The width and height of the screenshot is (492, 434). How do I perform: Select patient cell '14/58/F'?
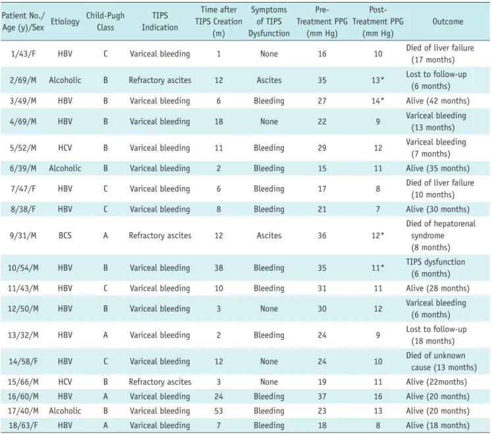click(23, 361)
